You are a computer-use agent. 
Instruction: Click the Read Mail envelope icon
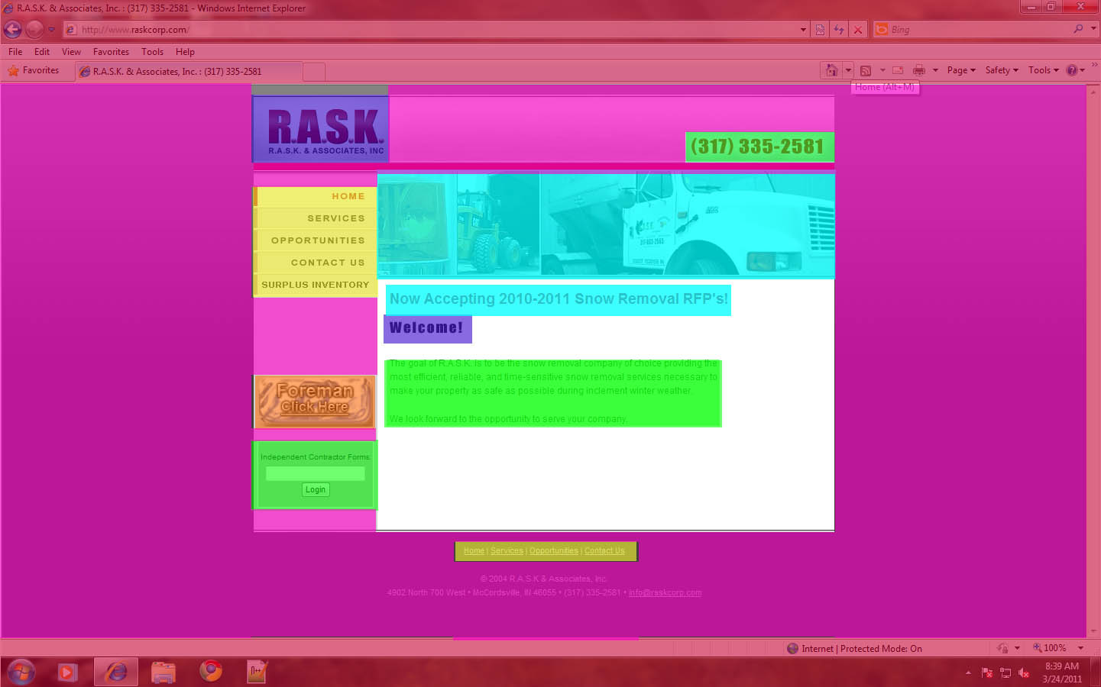click(x=898, y=70)
